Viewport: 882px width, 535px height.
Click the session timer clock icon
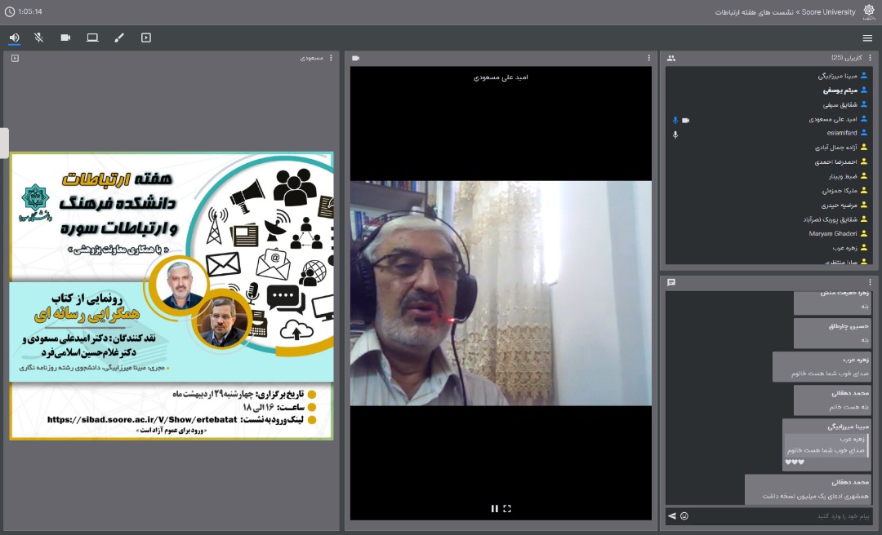(x=10, y=11)
